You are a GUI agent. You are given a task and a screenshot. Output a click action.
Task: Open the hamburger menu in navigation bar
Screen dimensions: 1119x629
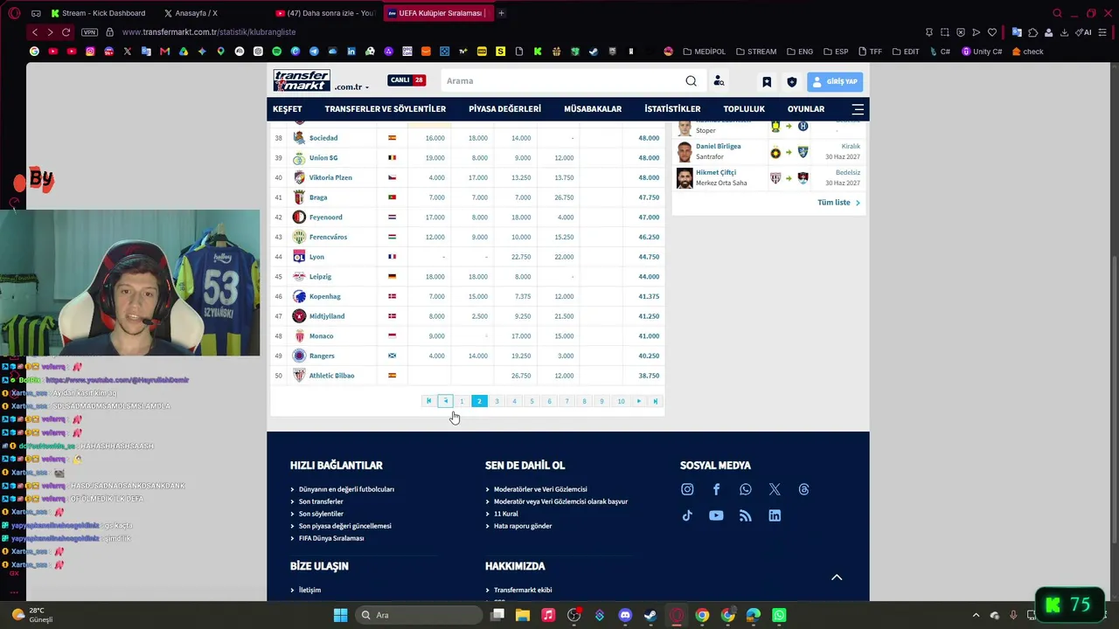point(858,109)
